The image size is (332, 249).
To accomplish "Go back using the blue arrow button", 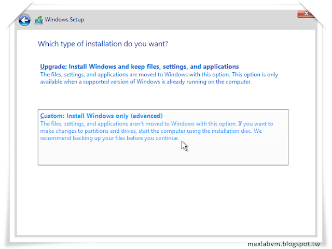I will pos(24,20).
